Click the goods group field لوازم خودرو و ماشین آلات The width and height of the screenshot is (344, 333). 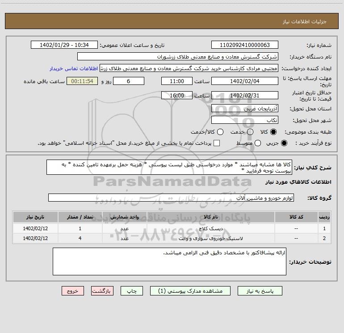[171, 198]
